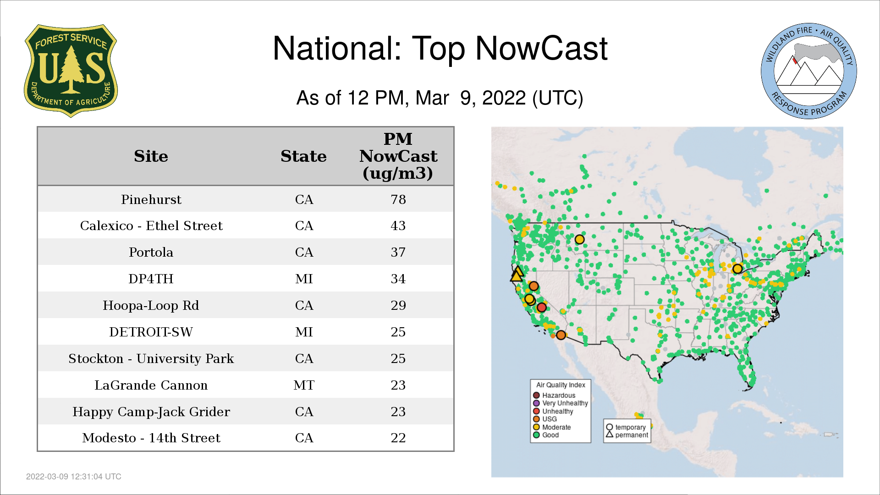The image size is (880, 495).
Task: Click the Very Unhealthy purple legend swatch
Action: click(536, 403)
